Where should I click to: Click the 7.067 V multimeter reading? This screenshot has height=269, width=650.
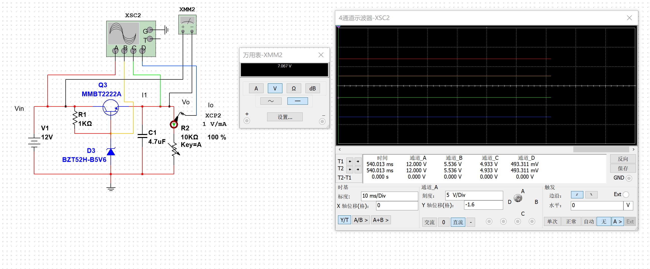click(284, 66)
